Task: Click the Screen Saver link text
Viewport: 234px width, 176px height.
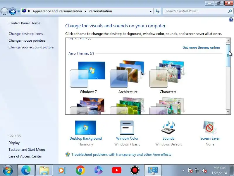Action: point(210,138)
